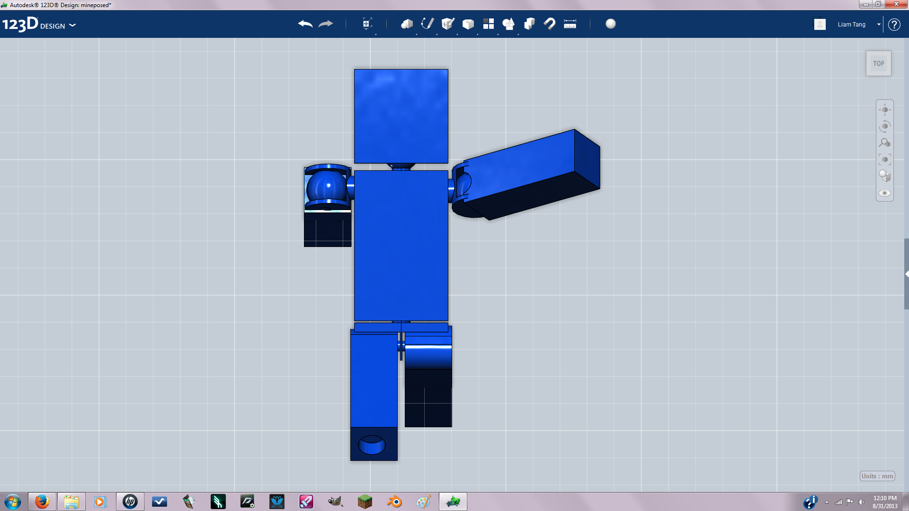Collapse the right side panel arrow
Image resolution: width=909 pixels, height=511 pixels.
906,273
